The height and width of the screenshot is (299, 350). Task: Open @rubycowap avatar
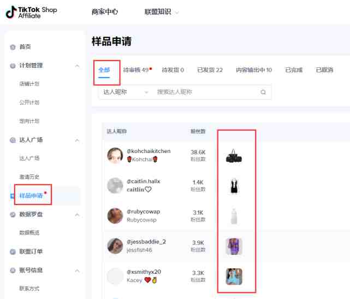click(115, 216)
